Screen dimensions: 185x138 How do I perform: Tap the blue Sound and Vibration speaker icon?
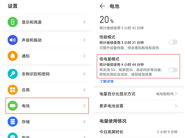(13, 40)
